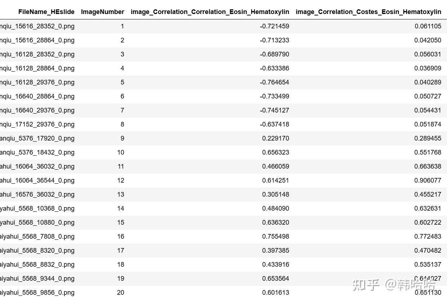The height and width of the screenshot is (303, 447).
Task: Select the cell with value -0.721459
Action: tap(274, 26)
